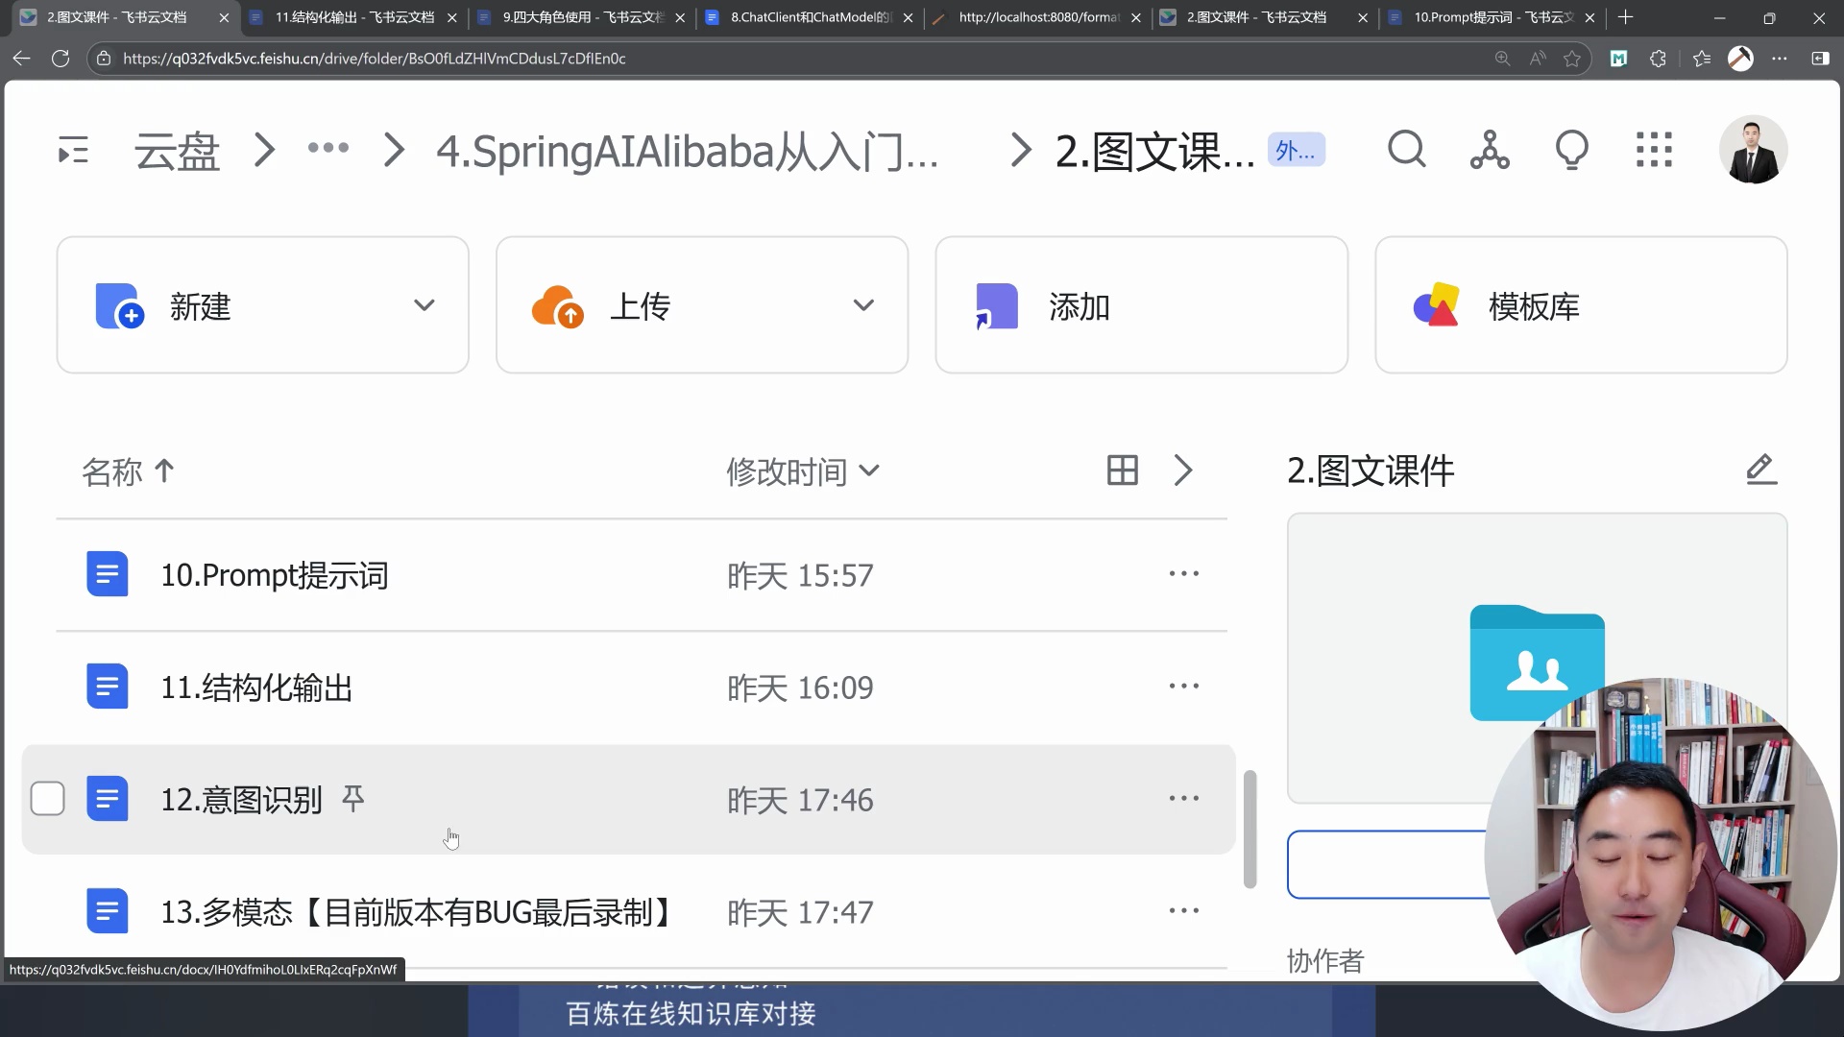The height and width of the screenshot is (1037, 1844).
Task: Check the checkbox beside 12.意图识别
Action: click(47, 798)
